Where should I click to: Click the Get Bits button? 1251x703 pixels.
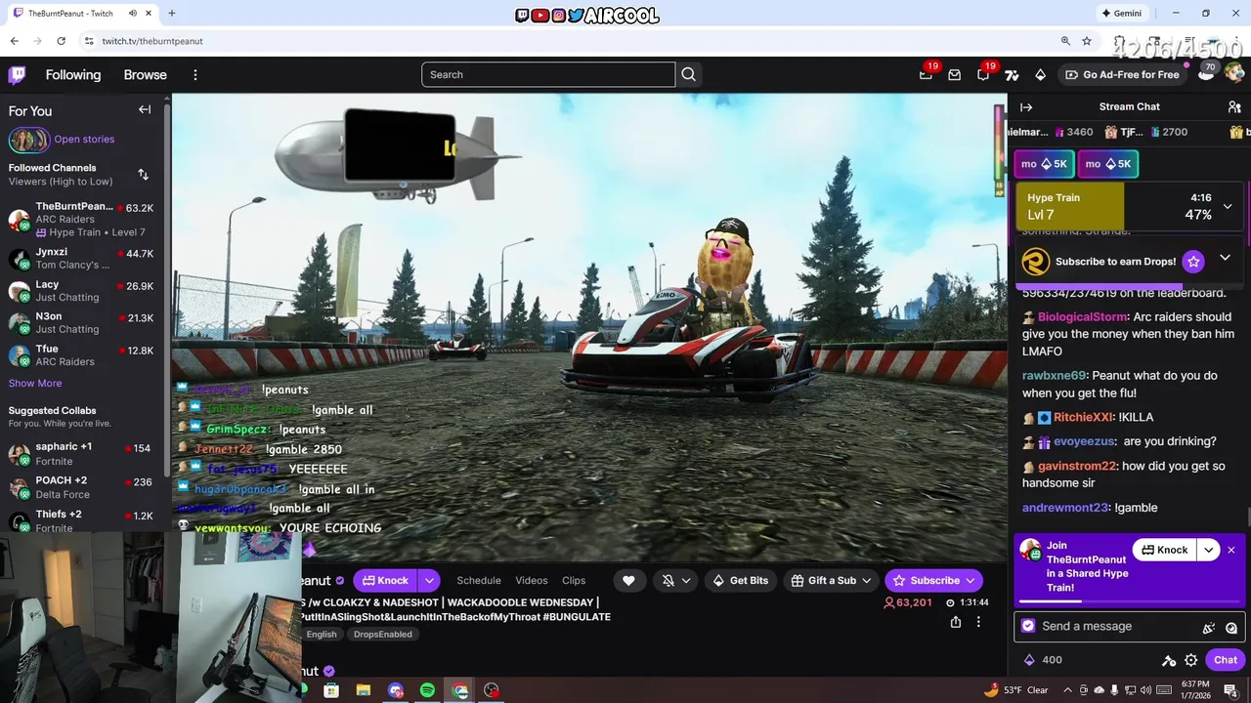741,580
